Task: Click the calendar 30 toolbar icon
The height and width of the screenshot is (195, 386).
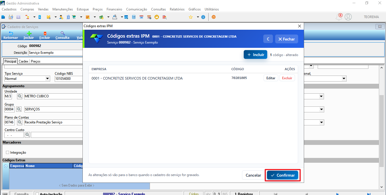Action: 141,17
